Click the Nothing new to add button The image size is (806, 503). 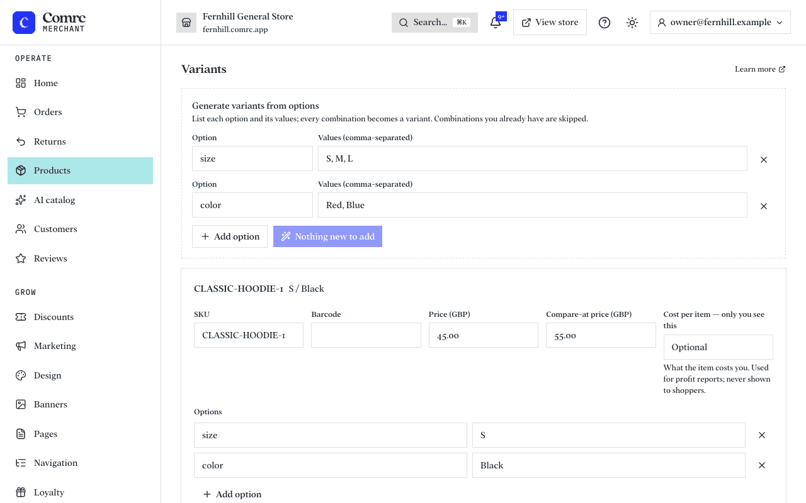pyautogui.click(x=327, y=236)
